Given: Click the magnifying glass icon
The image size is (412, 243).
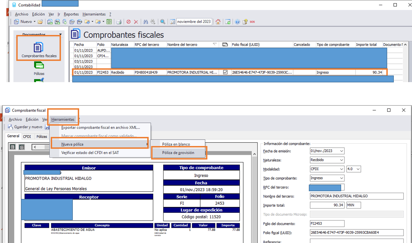Looking at the screenshot, I should [x=163, y=22].
